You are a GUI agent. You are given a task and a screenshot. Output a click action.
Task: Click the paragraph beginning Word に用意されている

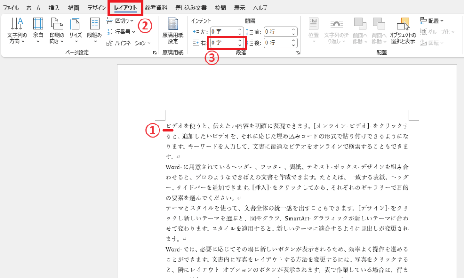click(x=287, y=182)
